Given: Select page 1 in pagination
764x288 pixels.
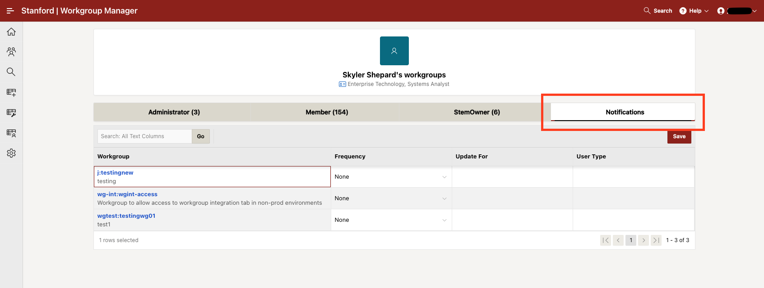Looking at the screenshot, I should pyautogui.click(x=631, y=240).
